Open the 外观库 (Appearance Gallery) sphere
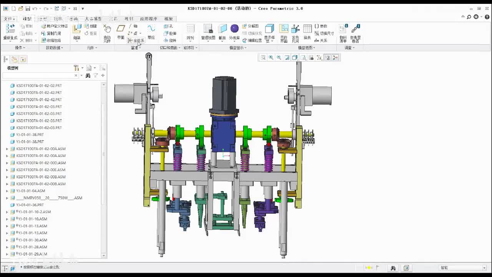492x277 pixels. pos(234,29)
